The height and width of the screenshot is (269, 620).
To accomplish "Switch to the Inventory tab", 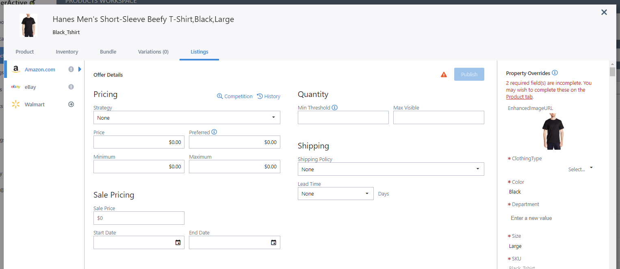I will pos(67,52).
